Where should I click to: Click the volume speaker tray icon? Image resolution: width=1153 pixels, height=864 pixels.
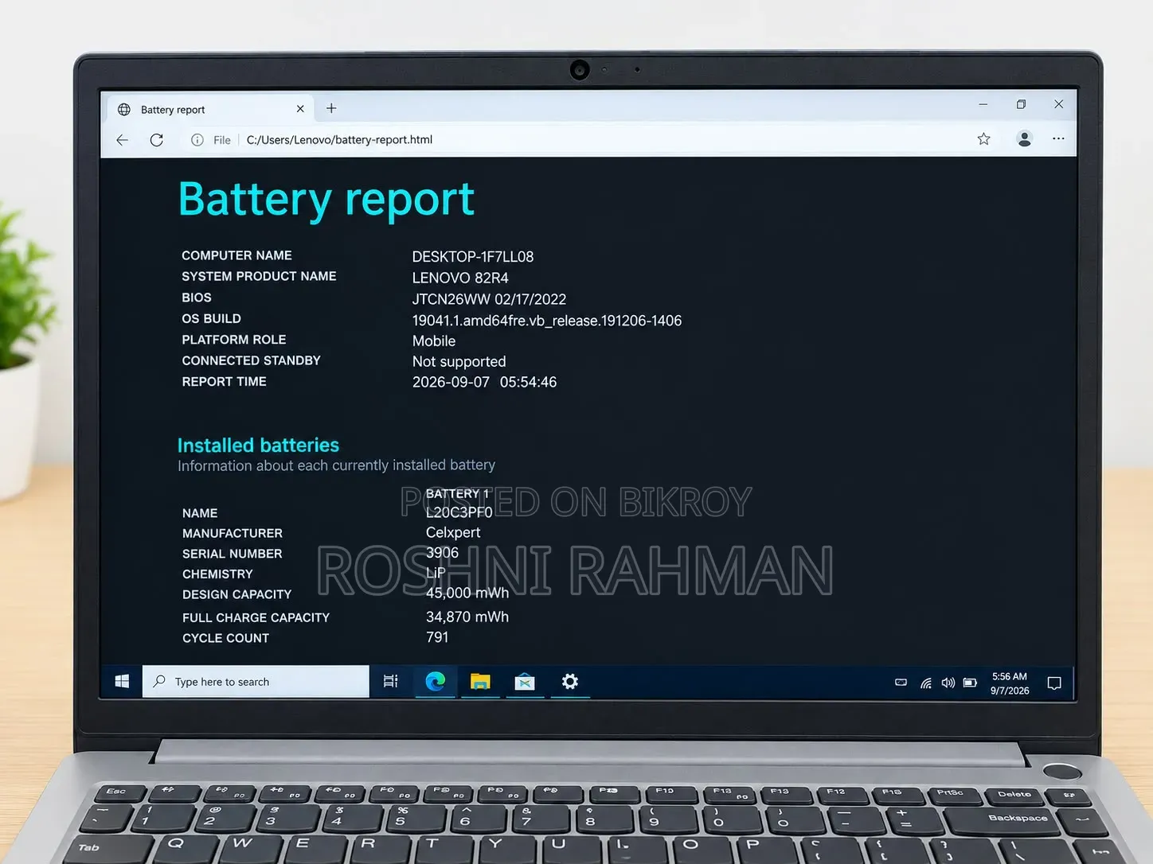tap(948, 683)
